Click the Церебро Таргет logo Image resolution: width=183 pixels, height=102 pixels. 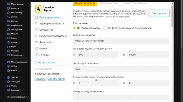pyautogui.click(x=44, y=9)
